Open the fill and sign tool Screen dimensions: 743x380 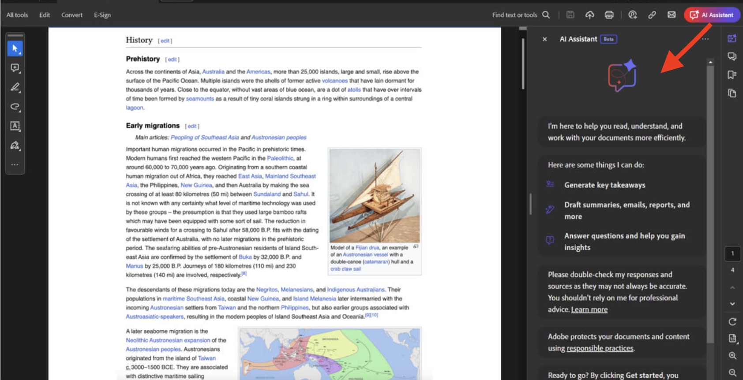coord(15,145)
